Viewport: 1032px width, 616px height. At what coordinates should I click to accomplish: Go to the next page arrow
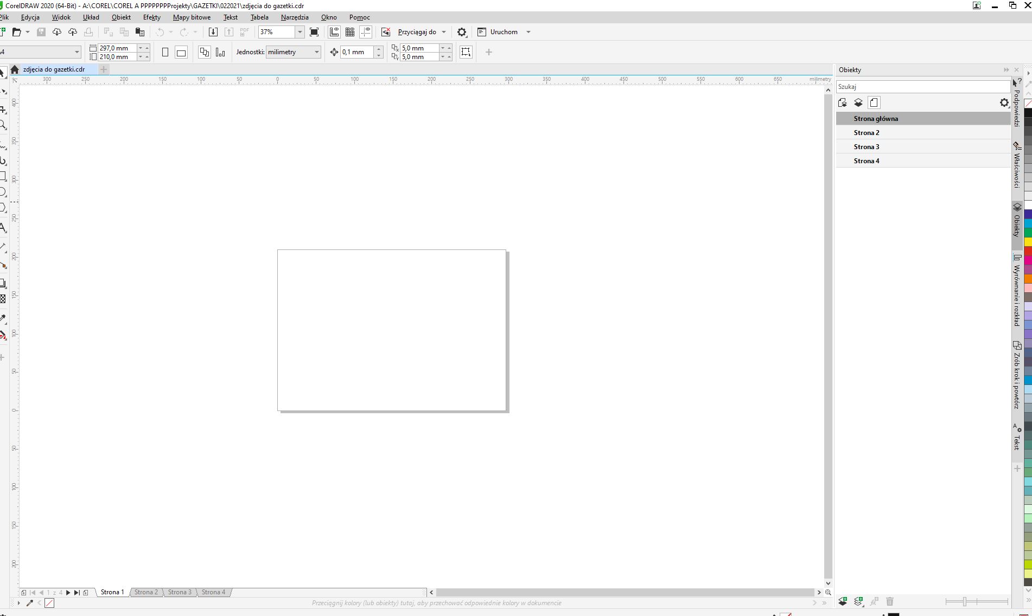click(x=68, y=593)
